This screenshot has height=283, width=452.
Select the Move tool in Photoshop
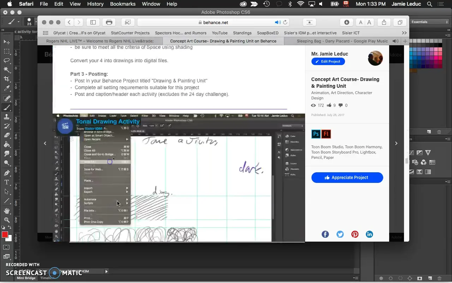pos(7,42)
